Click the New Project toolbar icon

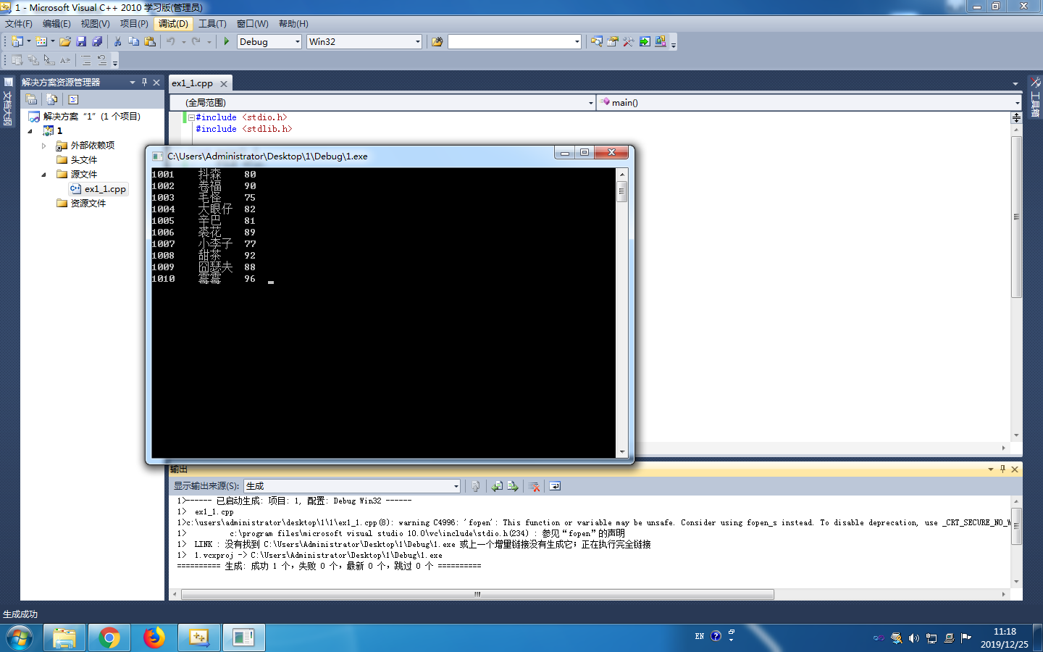[x=17, y=41]
